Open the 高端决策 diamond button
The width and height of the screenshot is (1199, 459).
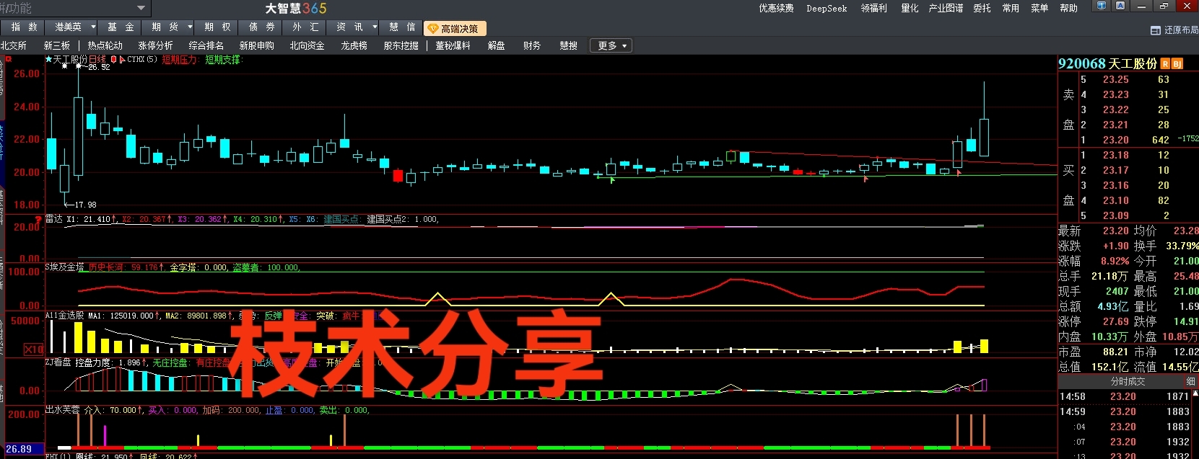click(455, 28)
